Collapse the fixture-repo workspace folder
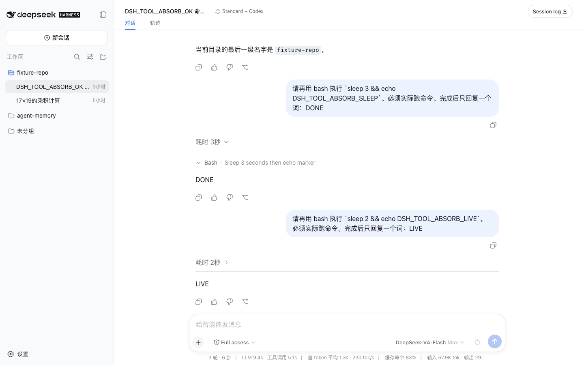 point(57,73)
